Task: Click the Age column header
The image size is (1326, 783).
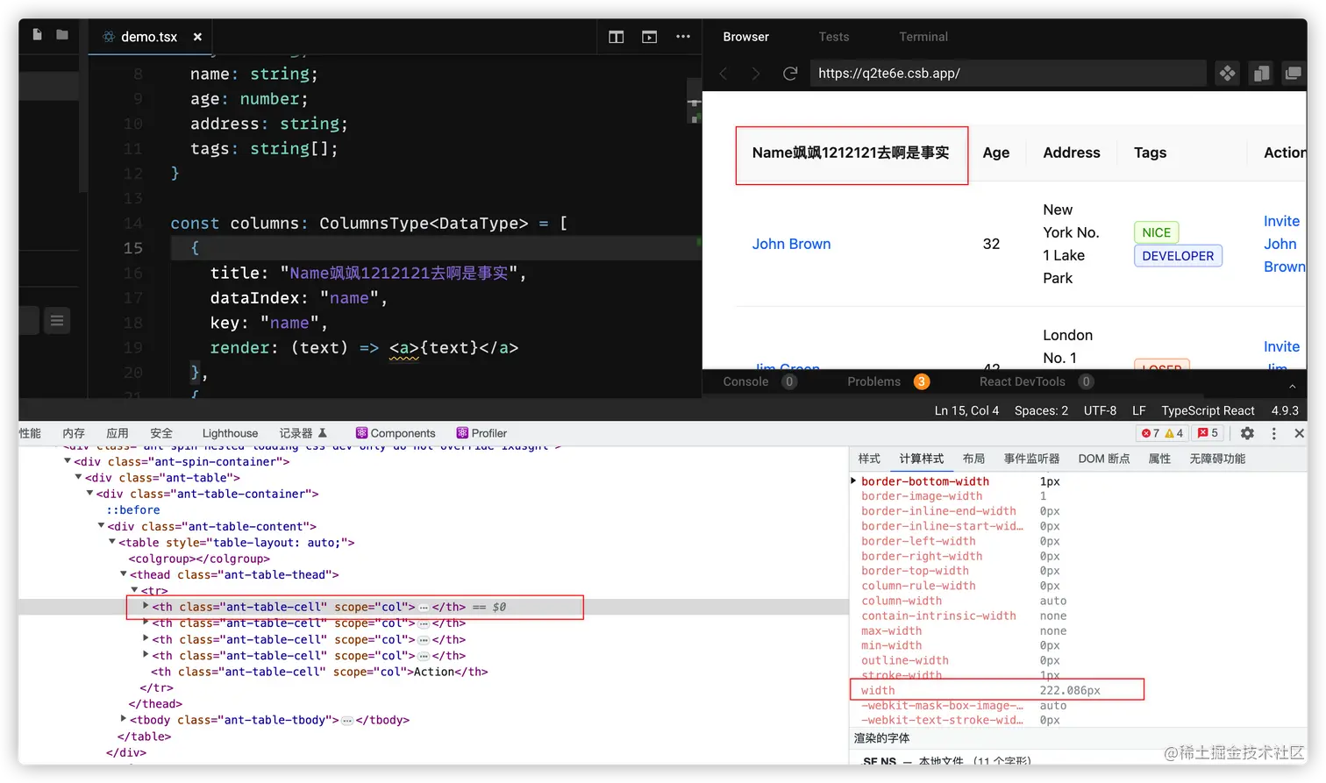Action: pyautogui.click(x=996, y=153)
